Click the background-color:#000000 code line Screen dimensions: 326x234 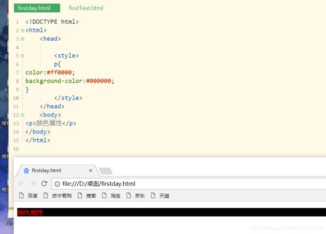click(x=70, y=81)
